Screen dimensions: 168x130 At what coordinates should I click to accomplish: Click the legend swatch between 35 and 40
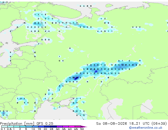tap(65, 127)
